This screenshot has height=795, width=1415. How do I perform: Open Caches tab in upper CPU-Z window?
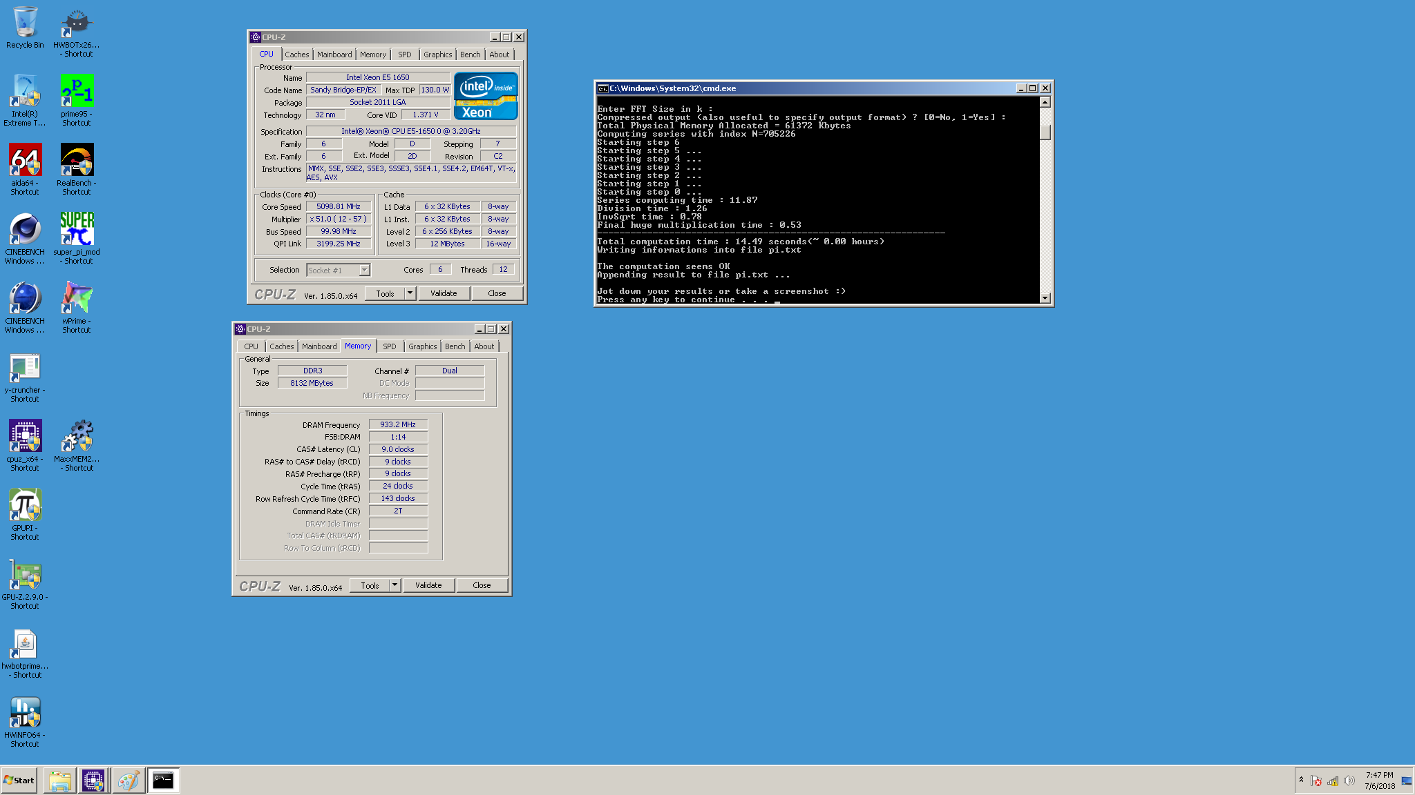297,55
